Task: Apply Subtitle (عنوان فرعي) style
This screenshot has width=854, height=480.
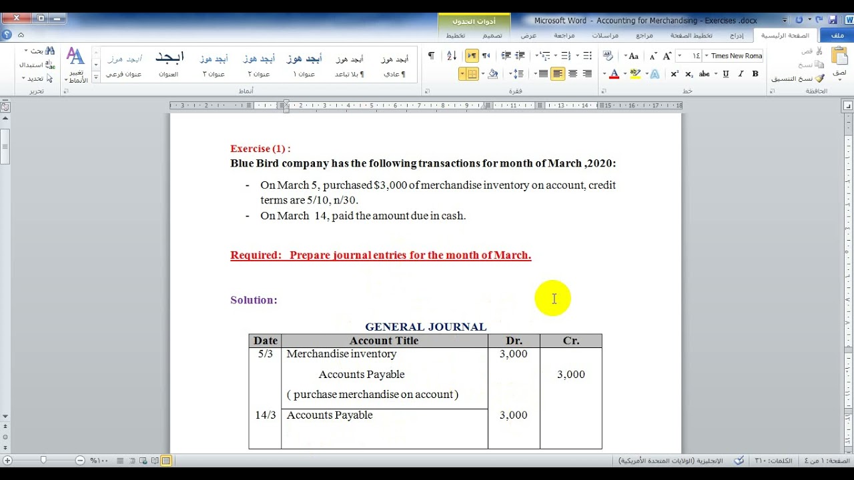Action: click(125, 65)
